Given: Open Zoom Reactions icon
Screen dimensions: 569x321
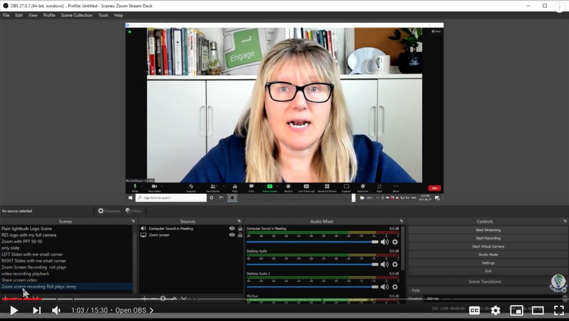Looking at the screenshot, I should click(x=363, y=187).
